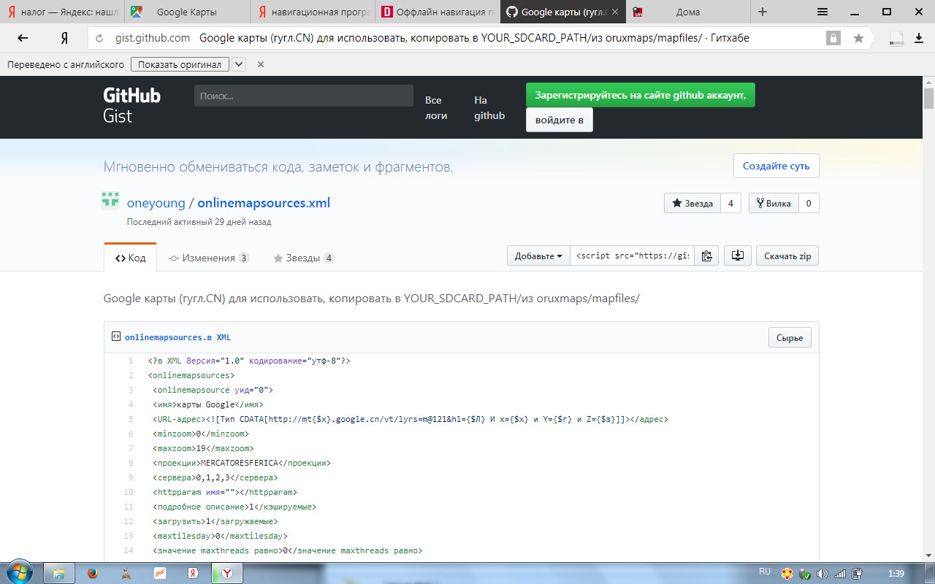Switch to the Звезды tab
The width and height of the screenshot is (935, 584).
[x=304, y=258]
